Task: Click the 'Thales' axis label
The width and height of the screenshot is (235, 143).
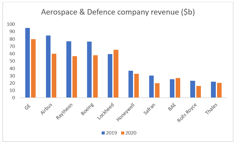Action: (x=211, y=109)
